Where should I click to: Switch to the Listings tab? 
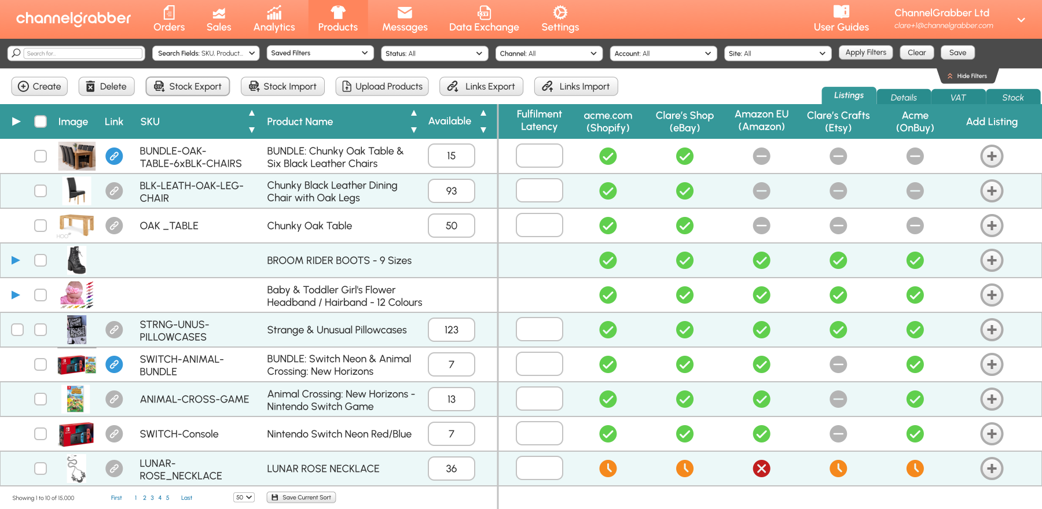tap(849, 95)
